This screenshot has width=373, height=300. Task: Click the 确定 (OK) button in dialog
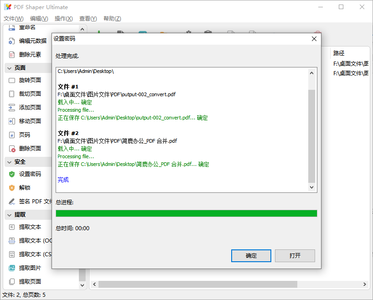pyautogui.click(x=251, y=256)
